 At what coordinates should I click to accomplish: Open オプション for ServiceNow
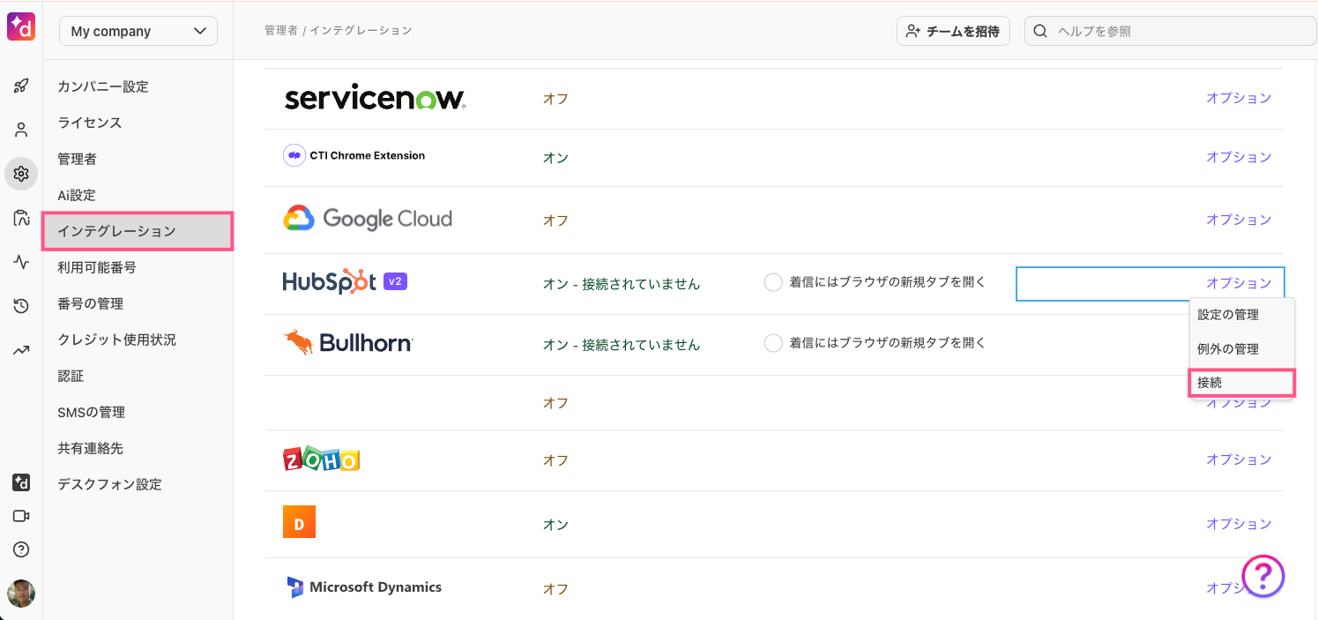pos(1239,98)
